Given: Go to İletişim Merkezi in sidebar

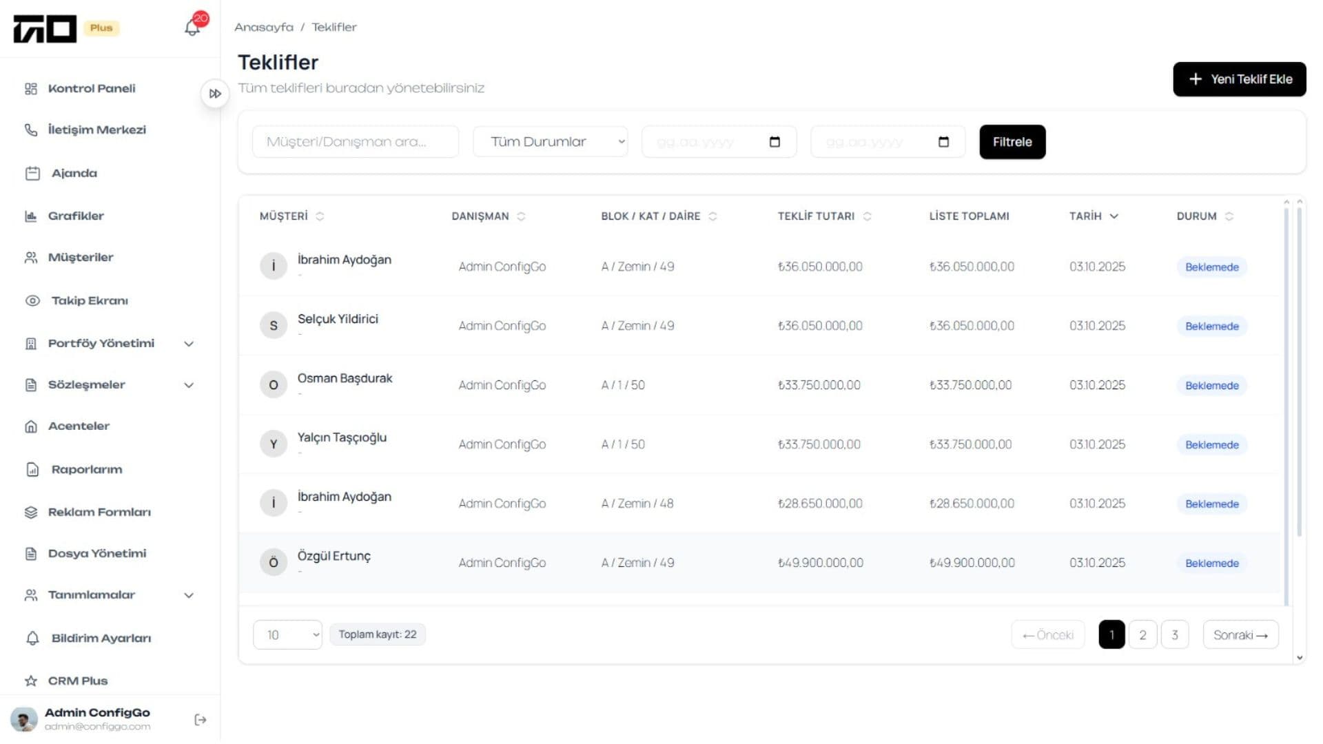Looking at the screenshot, I should point(96,130).
